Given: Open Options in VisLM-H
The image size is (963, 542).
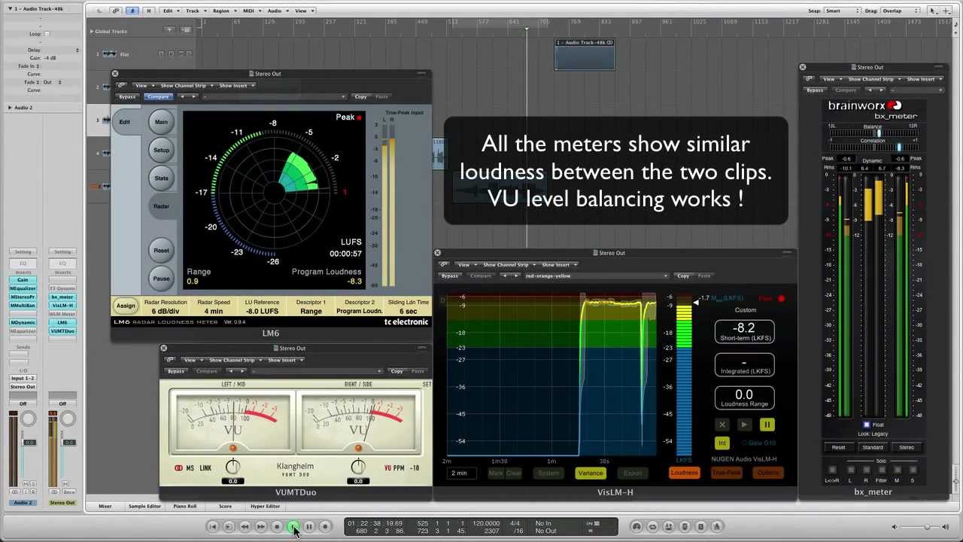Looking at the screenshot, I should [x=768, y=473].
